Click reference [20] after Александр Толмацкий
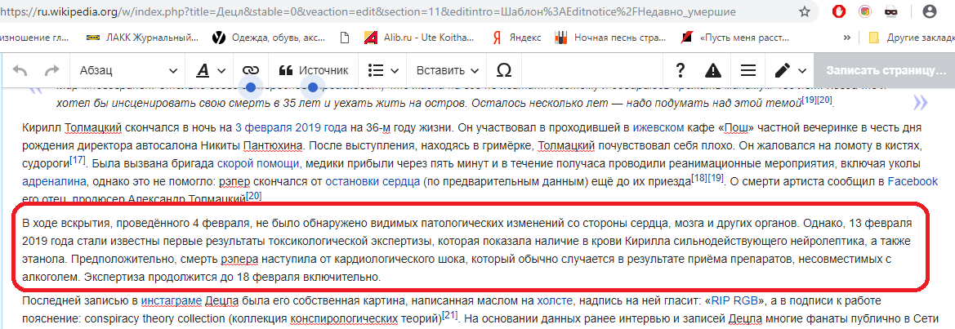This screenshot has height=329, width=955. [254, 195]
